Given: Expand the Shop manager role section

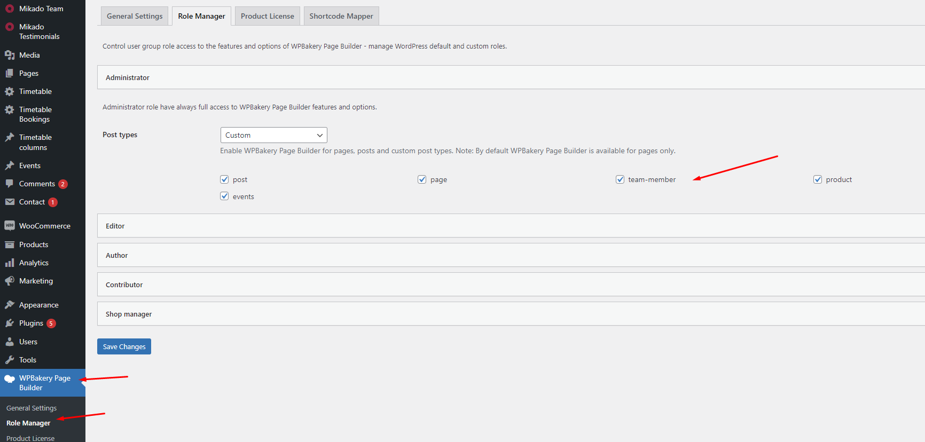Looking at the screenshot, I should (x=511, y=314).
